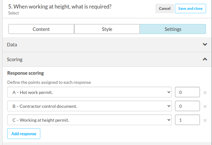
Task: Click Save and close
Action: [x=190, y=9]
